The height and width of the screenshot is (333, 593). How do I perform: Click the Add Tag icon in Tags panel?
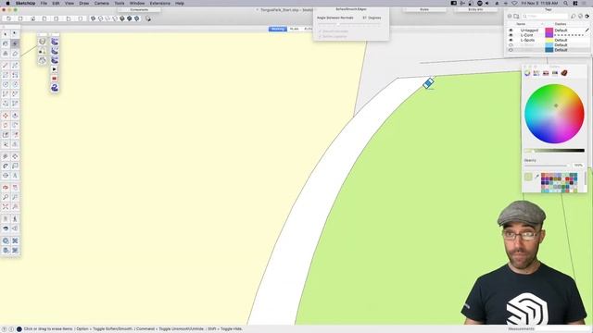pyautogui.click(x=510, y=17)
